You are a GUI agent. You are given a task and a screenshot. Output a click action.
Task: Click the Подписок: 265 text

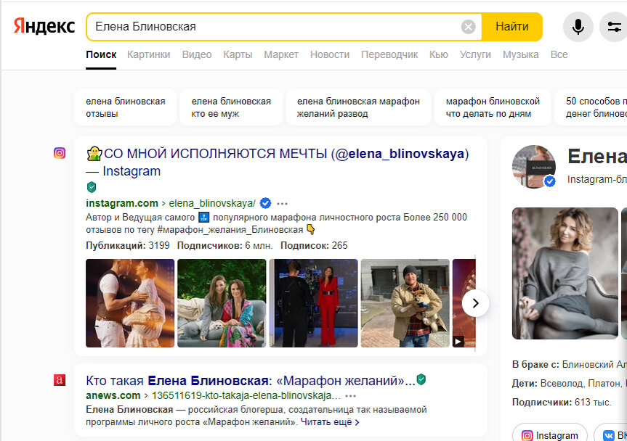(314, 245)
